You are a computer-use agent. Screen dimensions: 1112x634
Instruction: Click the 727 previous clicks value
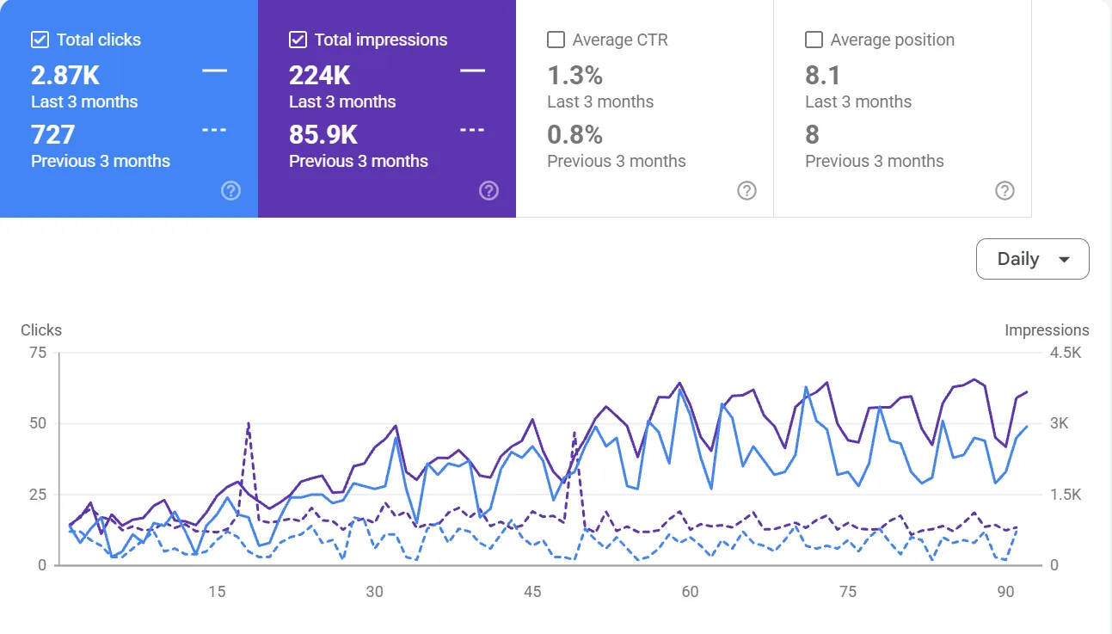pyautogui.click(x=53, y=135)
